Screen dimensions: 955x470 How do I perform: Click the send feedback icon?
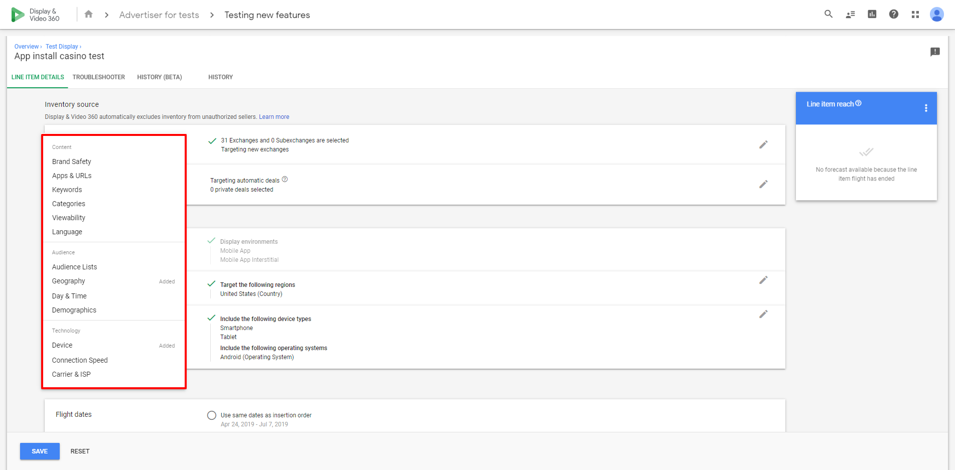pyautogui.click(x=934, y=52)
